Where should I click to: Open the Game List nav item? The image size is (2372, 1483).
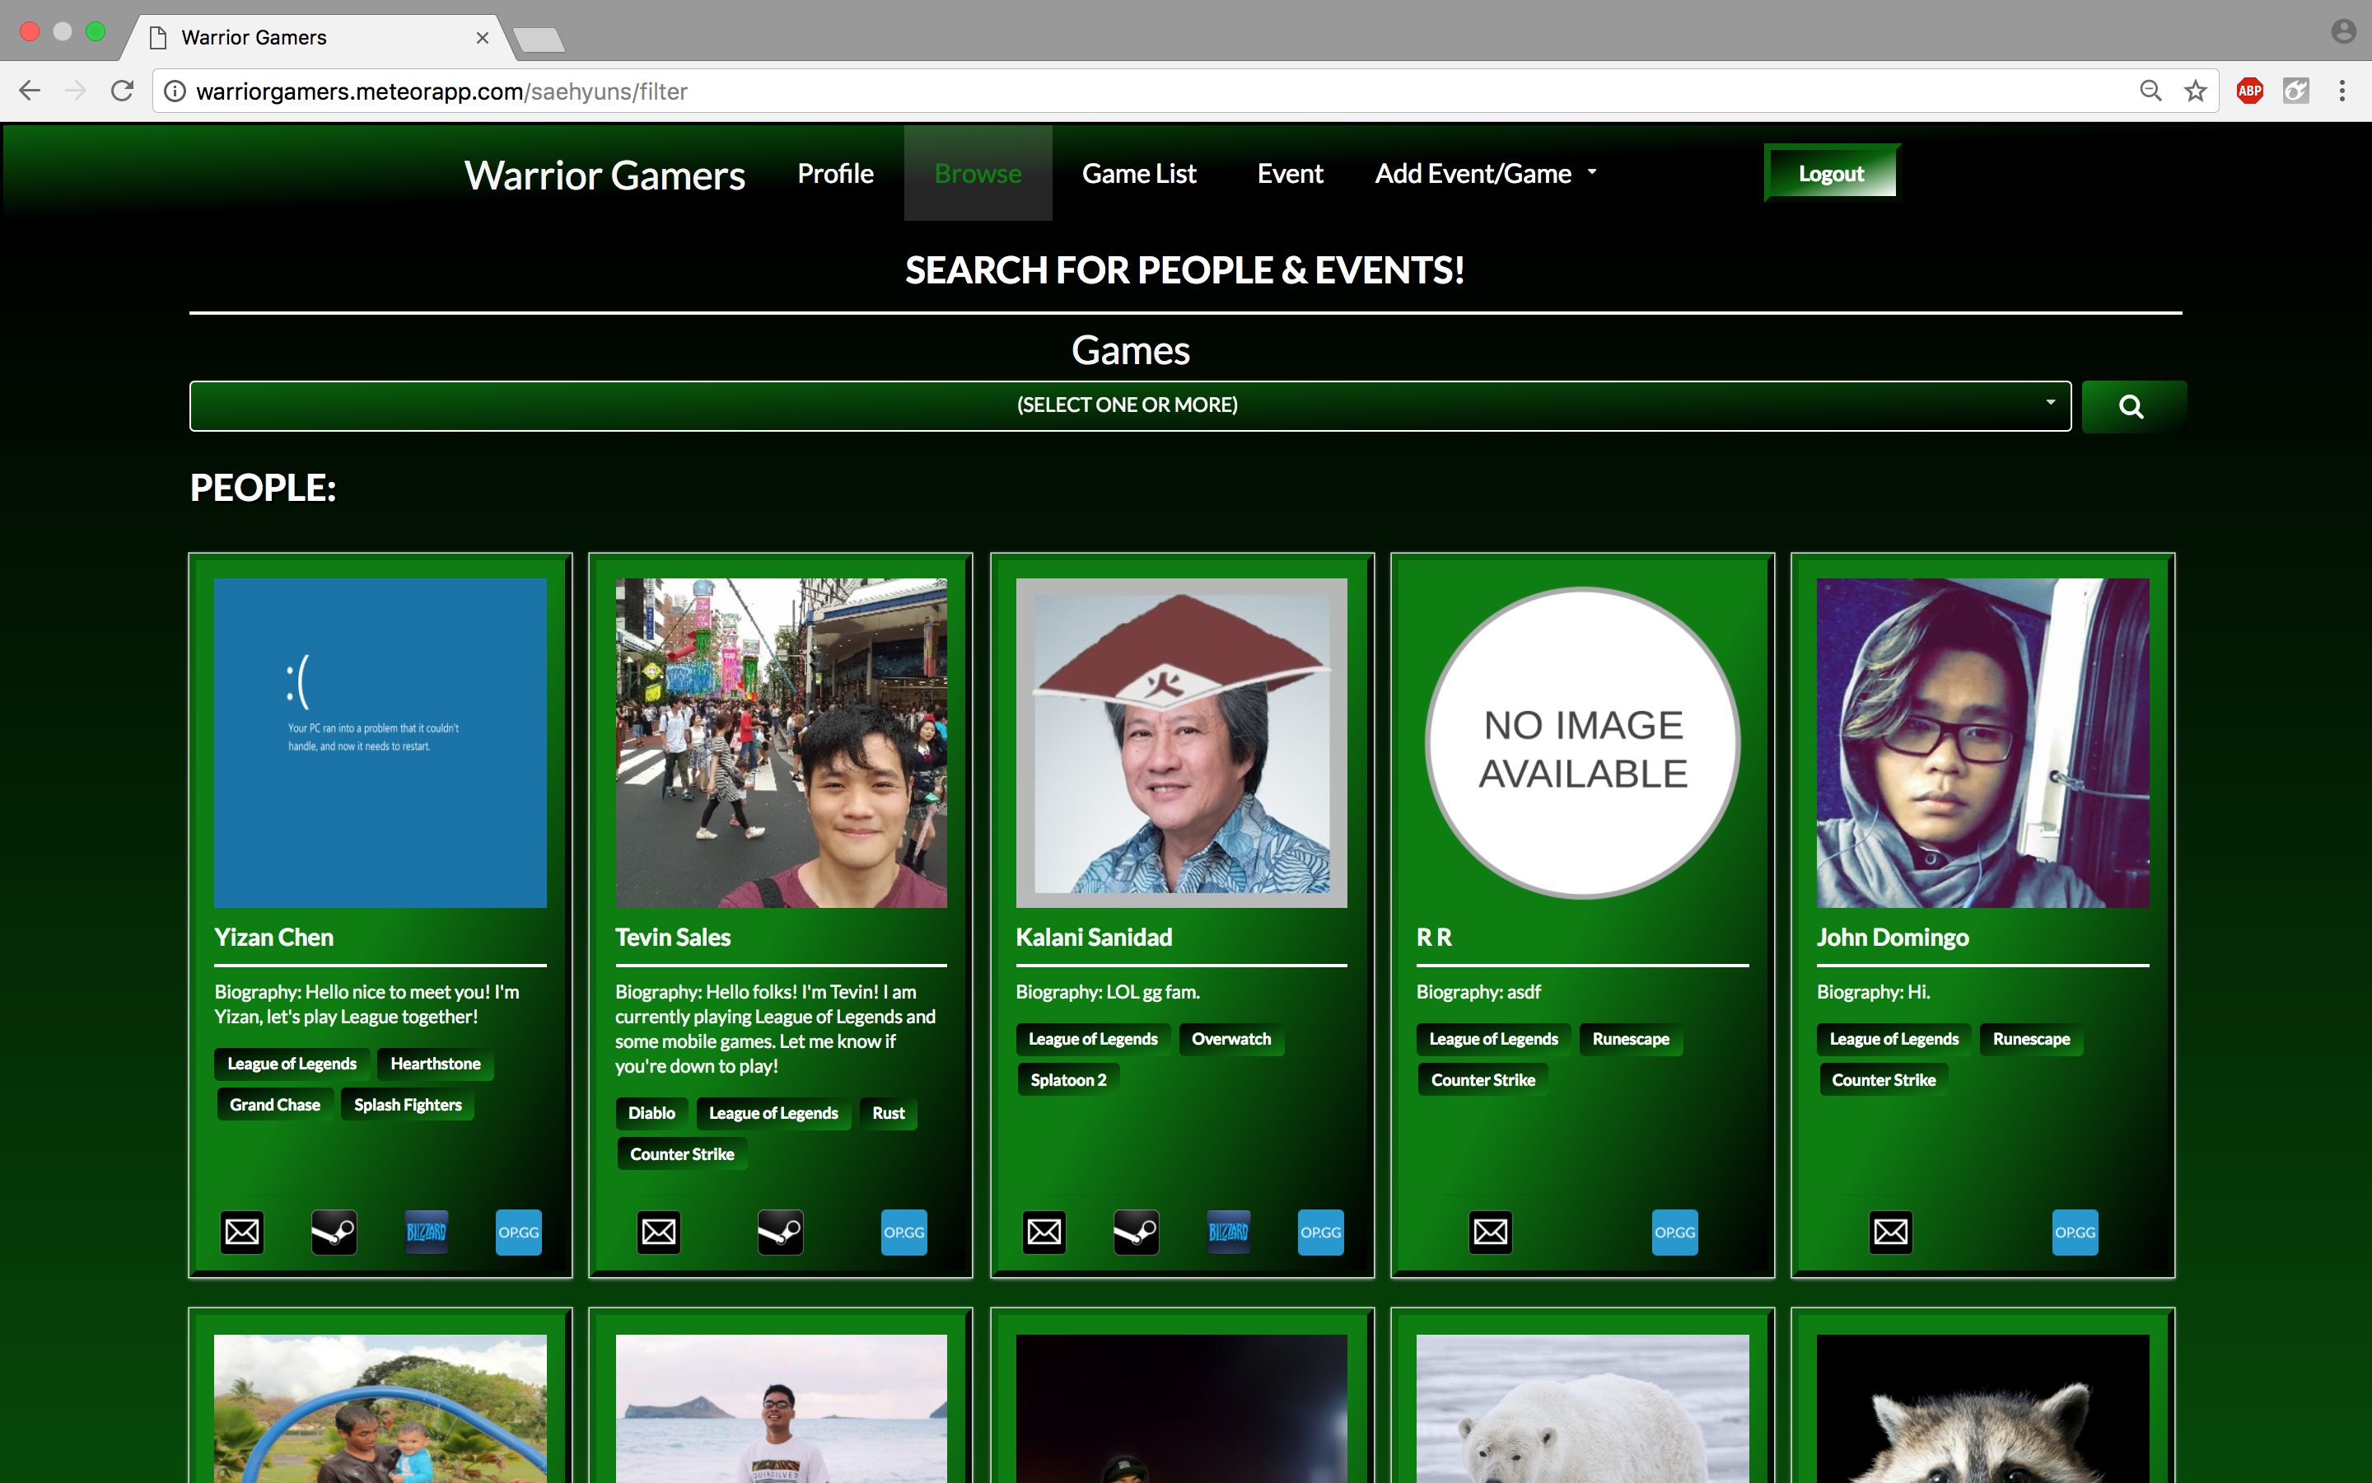tap(1139, 174)
